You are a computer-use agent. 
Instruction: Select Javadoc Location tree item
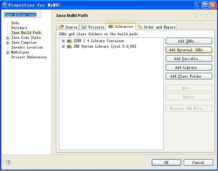coord(27,47)
